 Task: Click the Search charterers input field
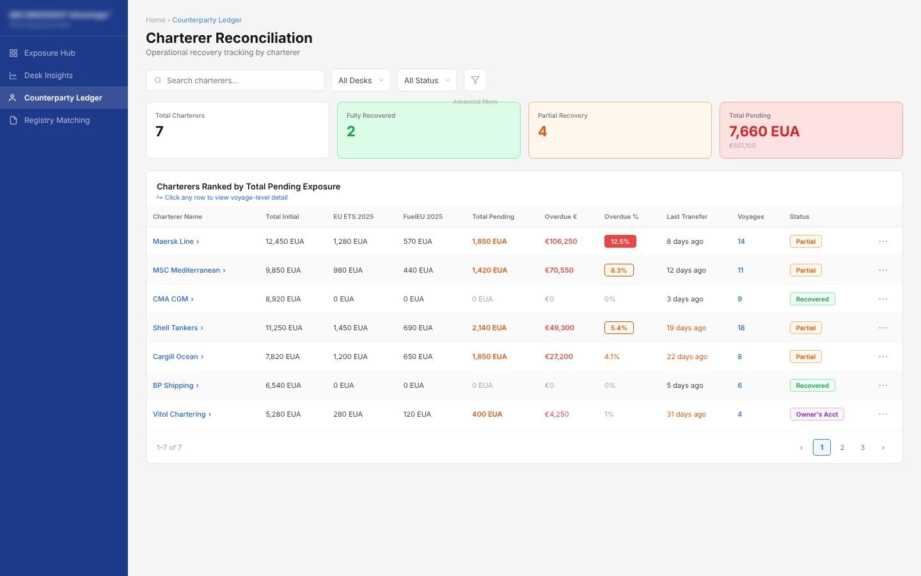235,80
